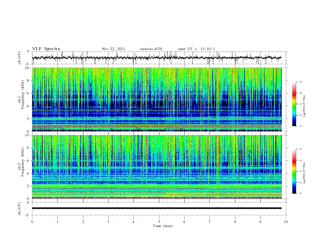322x249 pixels.
Task: Click the "-5" value on upper colorbar
Action: [x=300, y=104]
